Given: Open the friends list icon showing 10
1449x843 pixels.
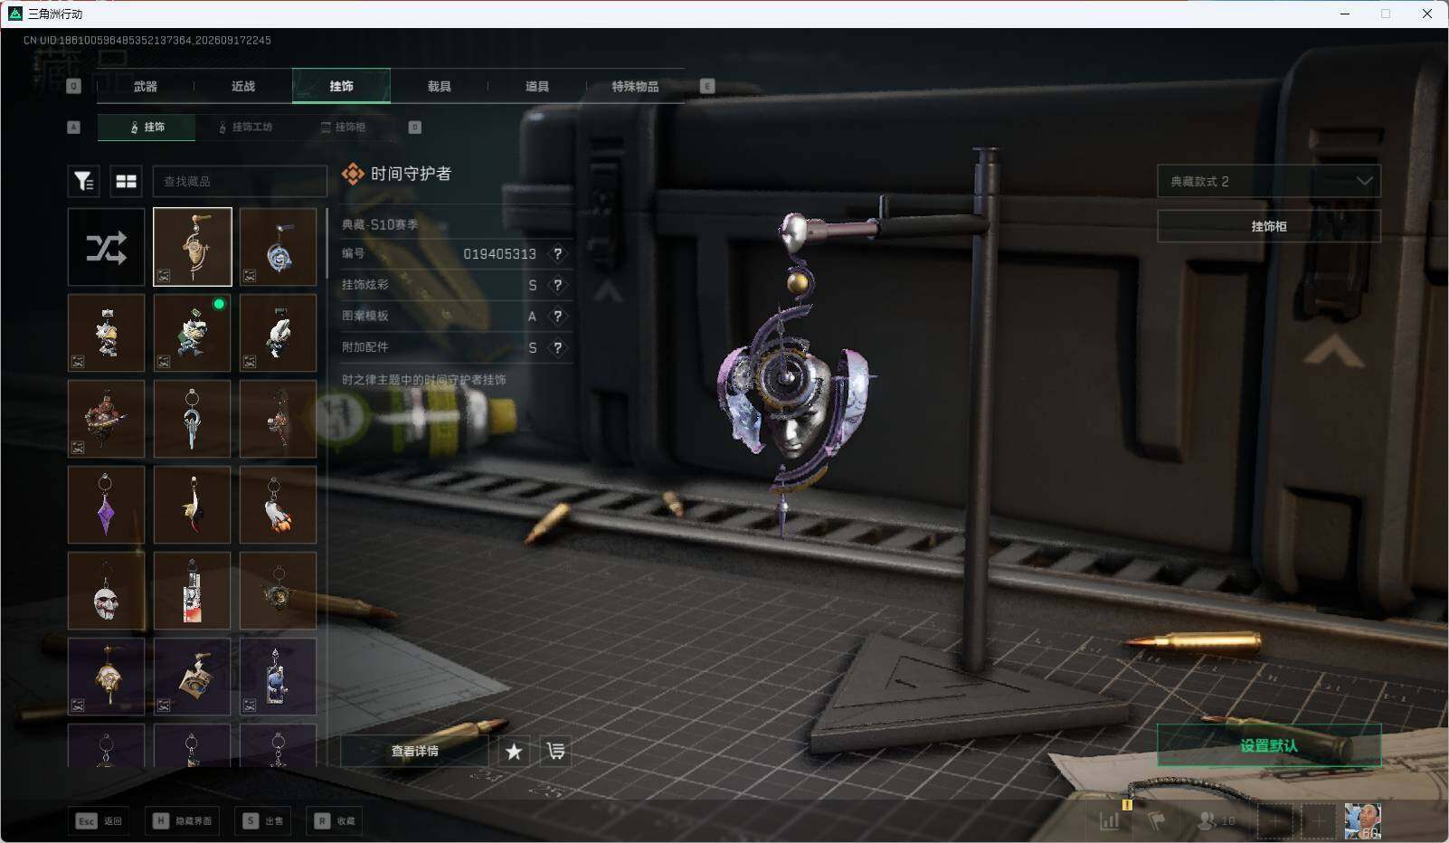Looking at the screenshot, I should coord(1217,820).
